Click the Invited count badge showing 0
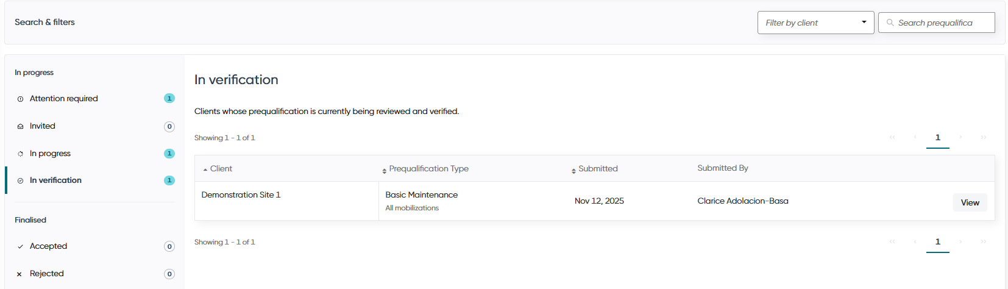The width and height of the screenshot is (1008, 289). click(x=169, y=127)
